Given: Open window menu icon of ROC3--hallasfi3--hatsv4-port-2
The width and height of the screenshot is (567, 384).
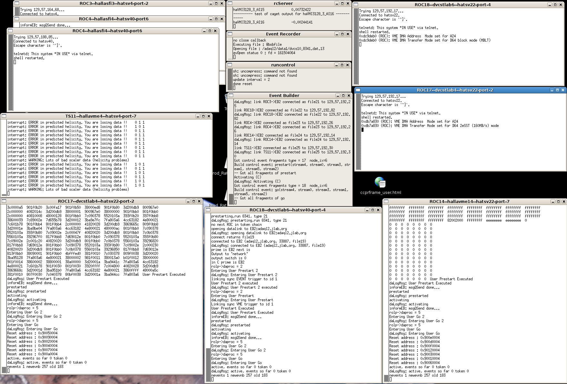Looking at the screenshot, I should [x=17, y=4].
